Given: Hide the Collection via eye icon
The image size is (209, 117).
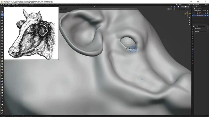Looking at the screenshot, I should pos(206,10).
